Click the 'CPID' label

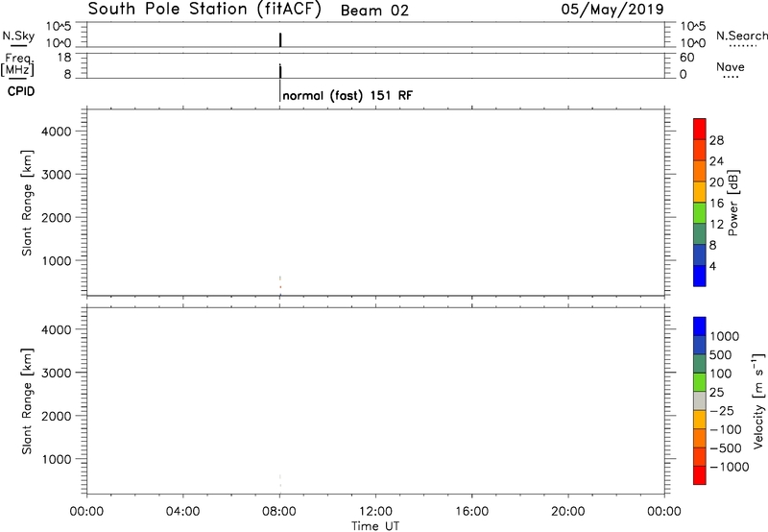tap(21, 91)
